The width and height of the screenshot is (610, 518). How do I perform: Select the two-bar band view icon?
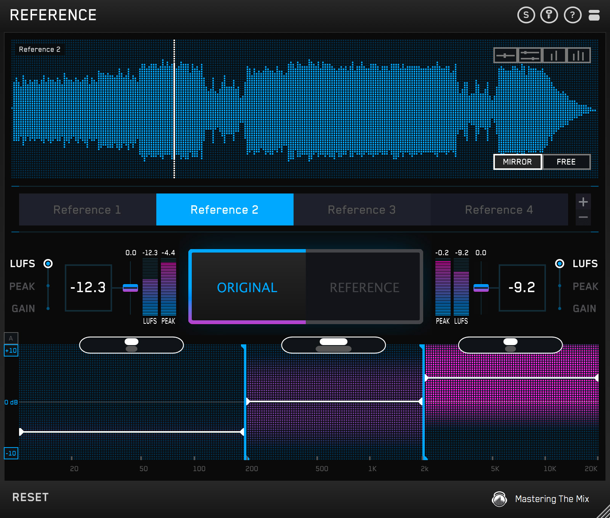tap(554, 56)
